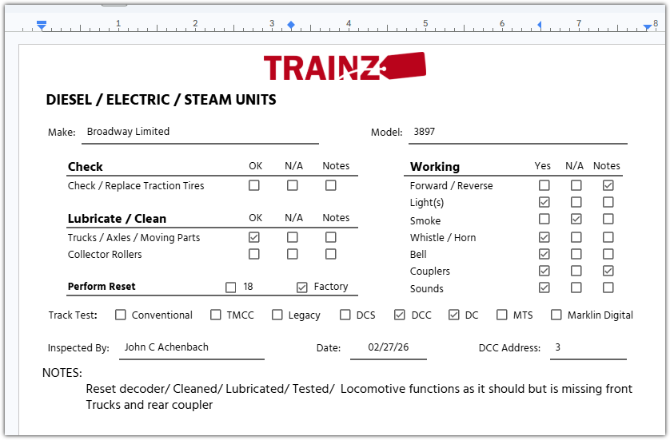Screen dimensions: 670x440
Task: Uncheck the Yes box for Bell
Action: (544, 254)
